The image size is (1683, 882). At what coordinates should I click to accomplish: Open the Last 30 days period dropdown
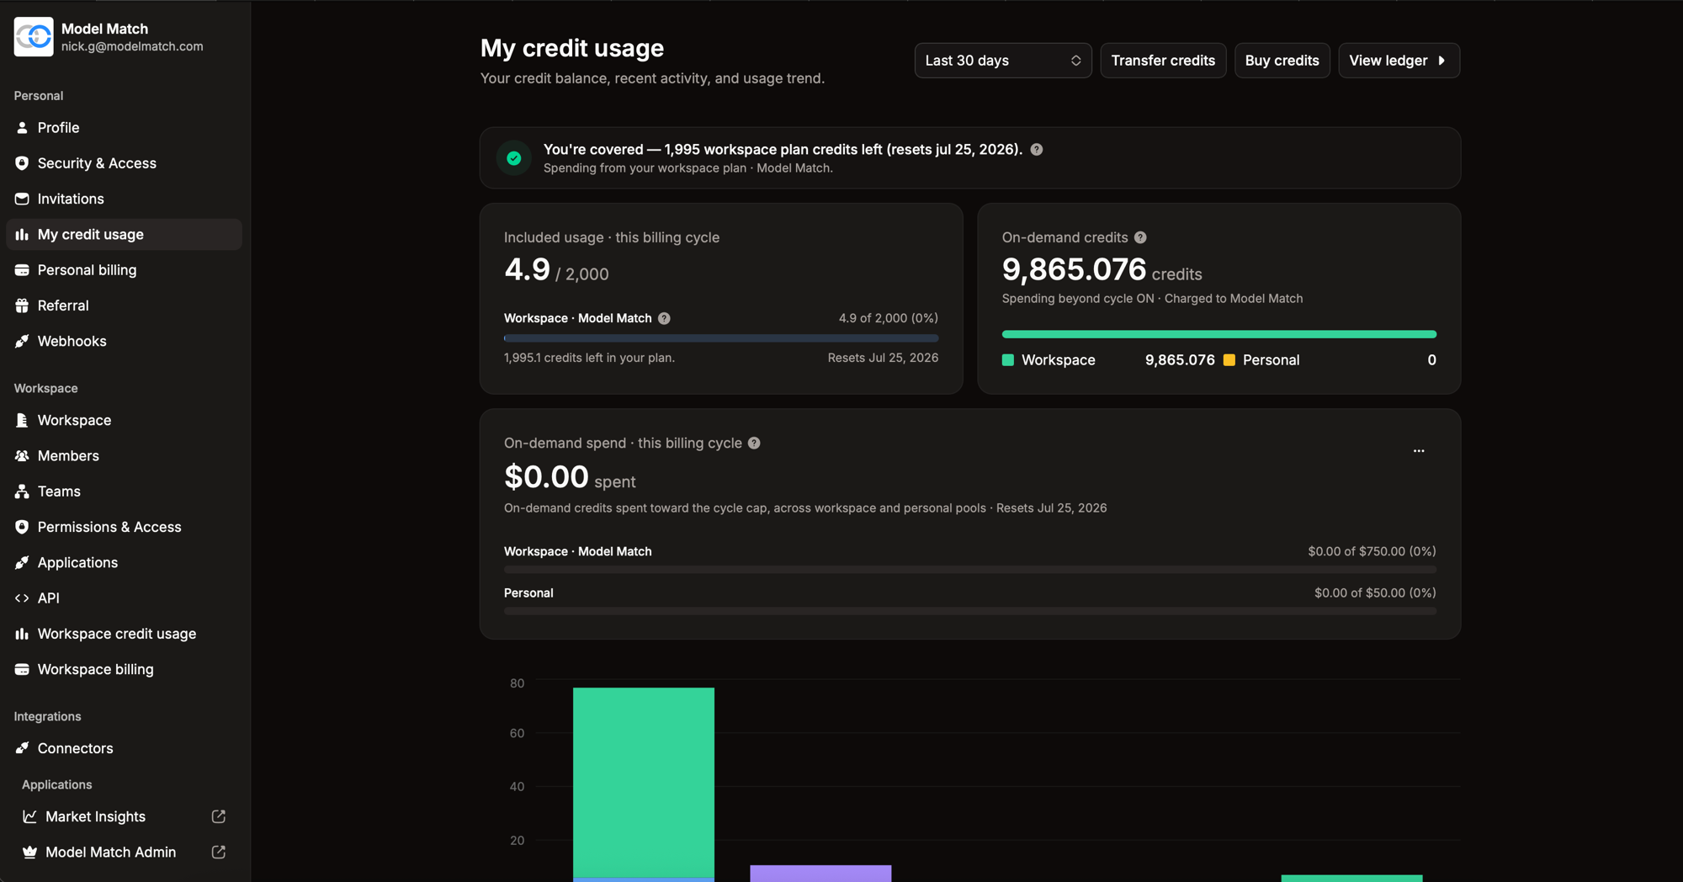pyautogui.click(x=1003, y=61)
